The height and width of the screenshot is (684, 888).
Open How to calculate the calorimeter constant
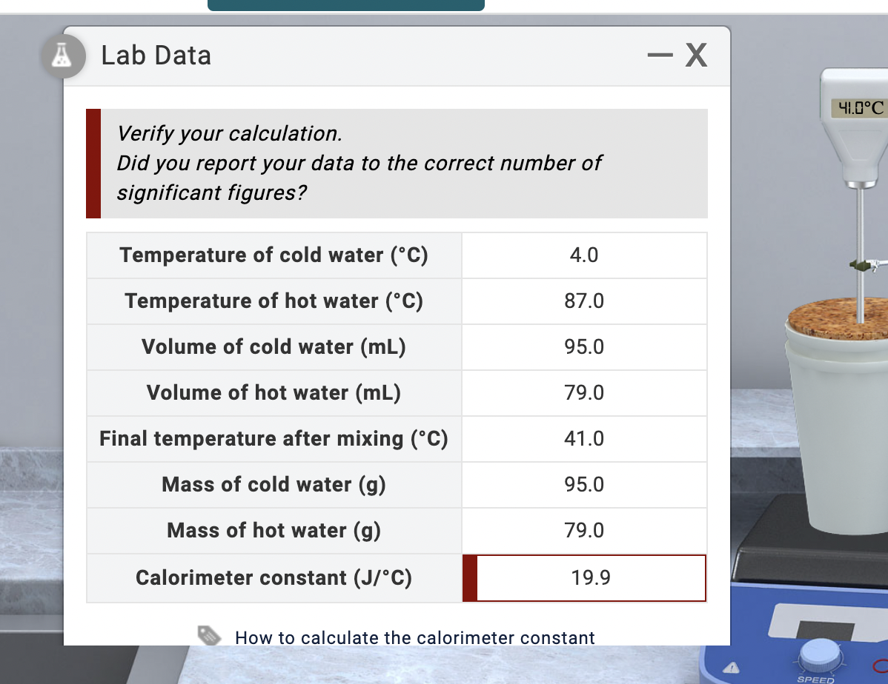click(x=414, y=637)
